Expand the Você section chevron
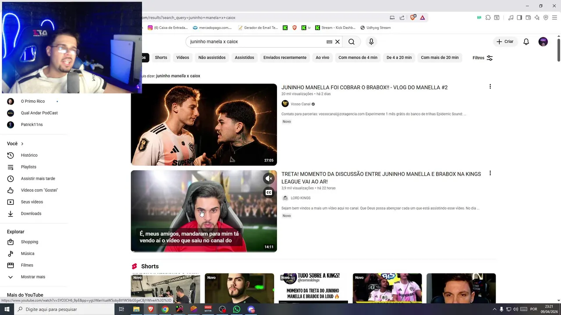Image resolution: width=561 pixels, height=315 pixels. 22,143
